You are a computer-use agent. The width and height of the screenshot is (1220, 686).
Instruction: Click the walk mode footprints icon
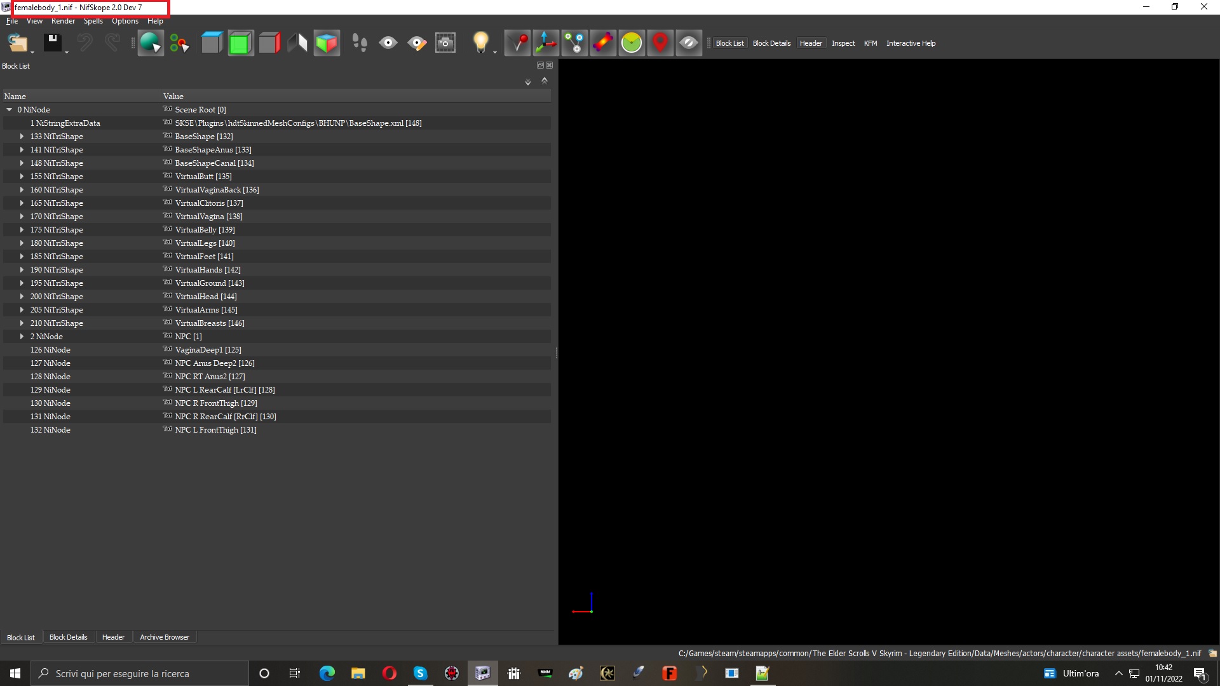360,43
